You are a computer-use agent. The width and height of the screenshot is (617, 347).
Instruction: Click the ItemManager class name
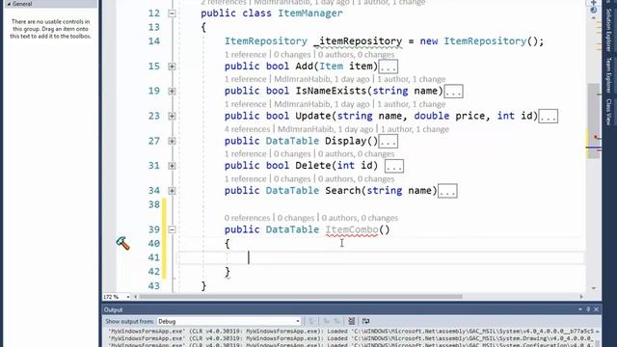[310, 13]
